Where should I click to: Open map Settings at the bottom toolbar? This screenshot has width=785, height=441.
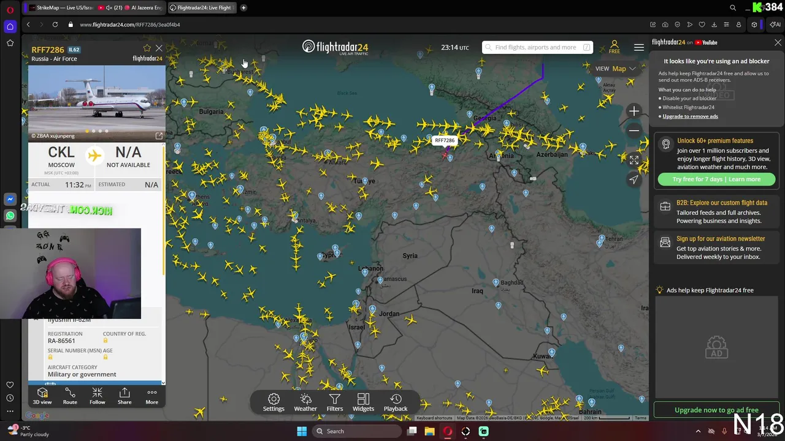[x=274, y=402]
